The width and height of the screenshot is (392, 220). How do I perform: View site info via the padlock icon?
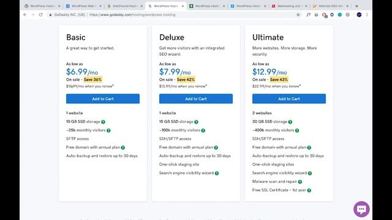pyautogui.click(x=50, y=15)
